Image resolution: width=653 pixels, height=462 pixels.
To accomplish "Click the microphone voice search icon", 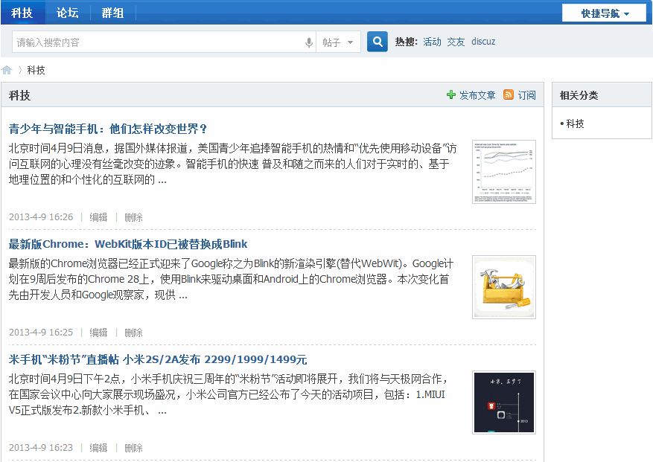I will (309, 42).
